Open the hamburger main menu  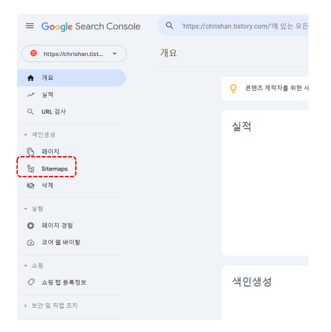coord(30,26)
